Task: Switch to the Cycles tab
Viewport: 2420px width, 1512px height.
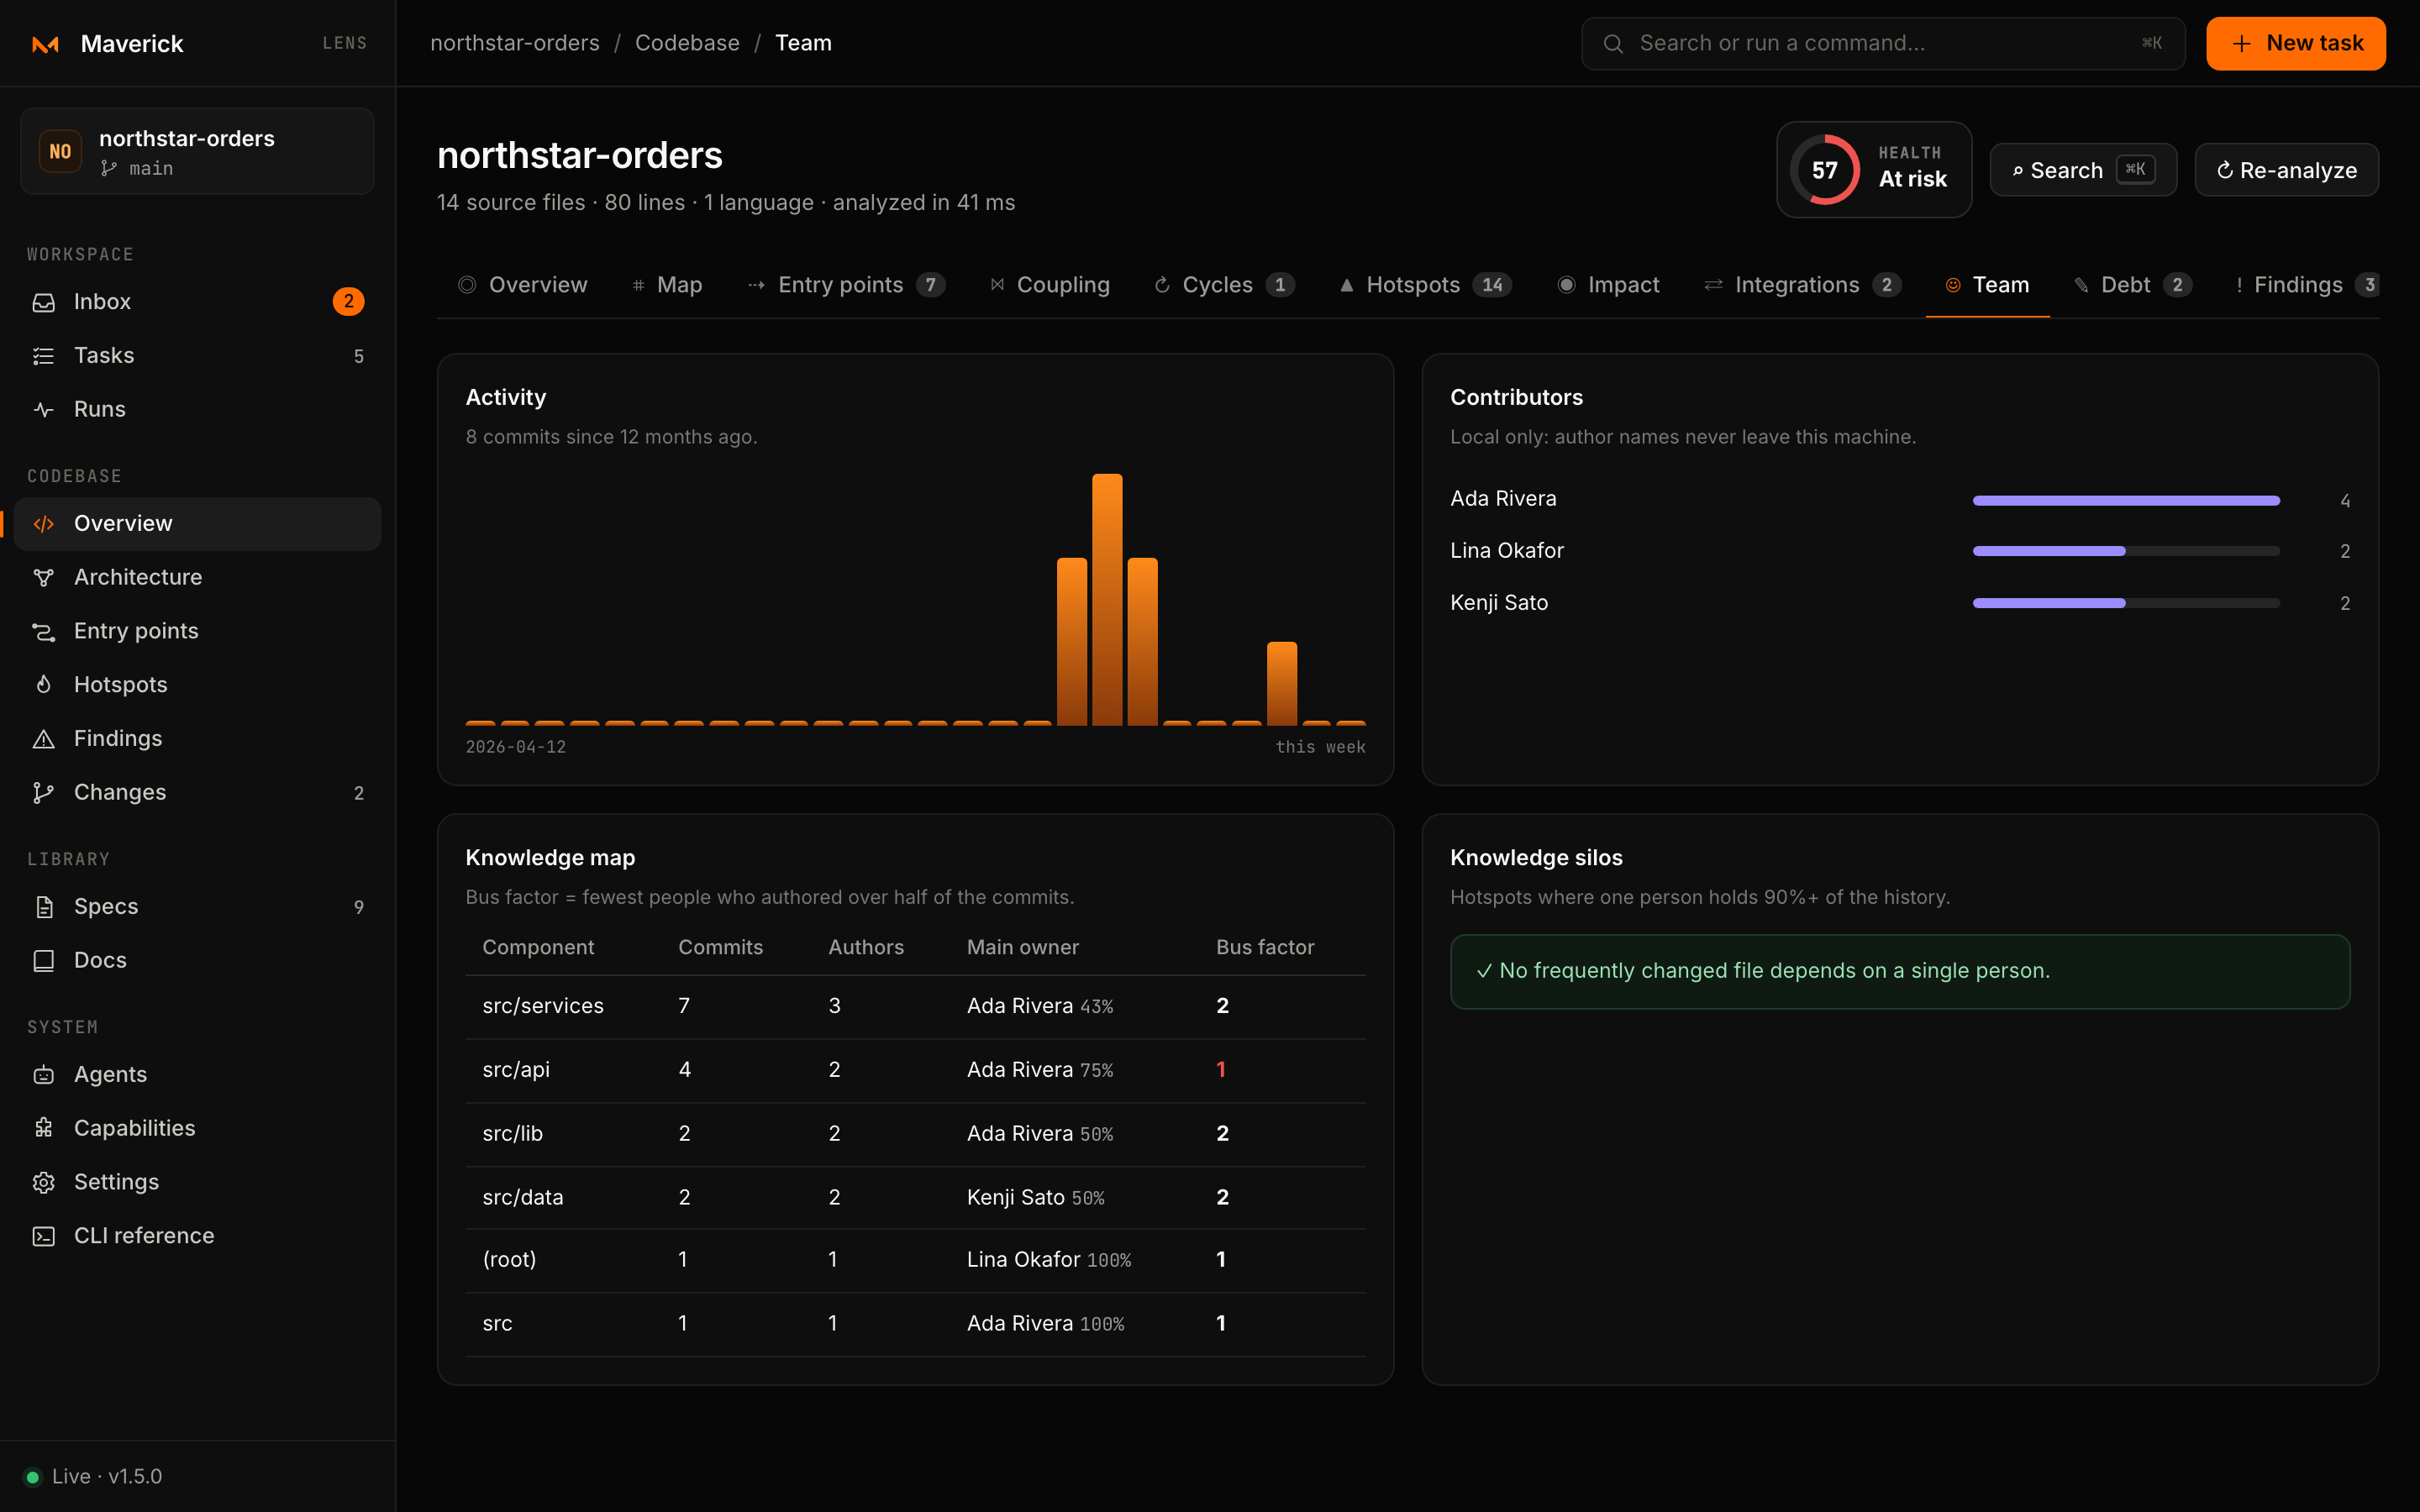Action: [1225, 285]
